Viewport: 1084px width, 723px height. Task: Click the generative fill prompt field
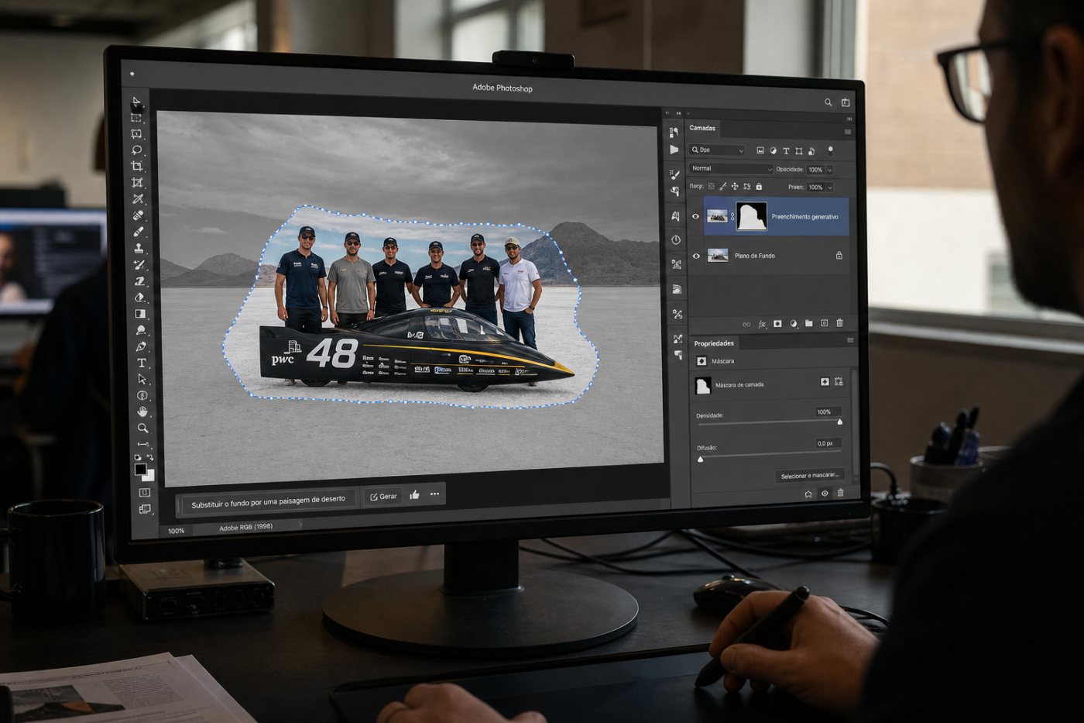click(268, 501)
